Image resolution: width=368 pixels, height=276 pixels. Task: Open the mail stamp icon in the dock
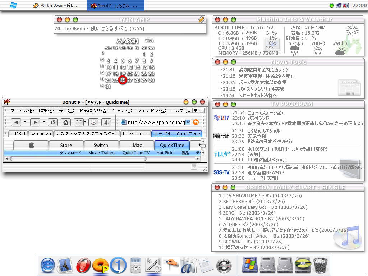[65, 266]
